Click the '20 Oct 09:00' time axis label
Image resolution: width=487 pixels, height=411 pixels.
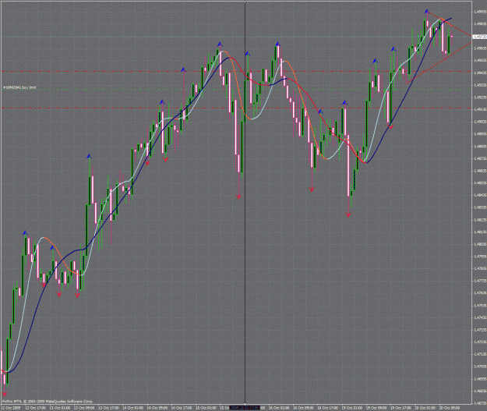(449, 408)
